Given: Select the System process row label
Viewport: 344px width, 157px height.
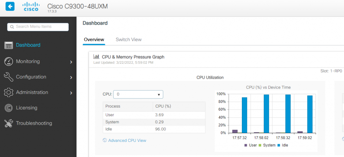Looking at the screenshot, I should (112, 122).
